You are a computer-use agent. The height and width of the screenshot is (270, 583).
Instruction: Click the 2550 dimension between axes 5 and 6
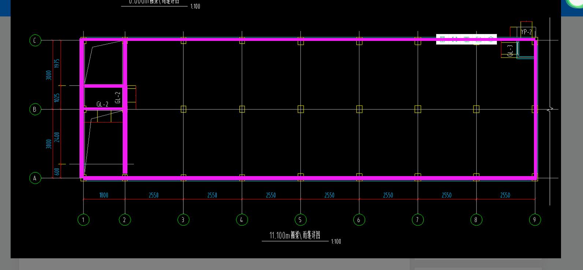point(330,195)
